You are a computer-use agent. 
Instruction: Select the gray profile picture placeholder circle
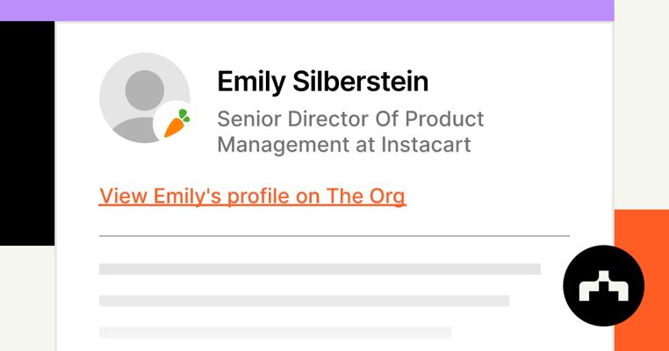click(139, 95)
